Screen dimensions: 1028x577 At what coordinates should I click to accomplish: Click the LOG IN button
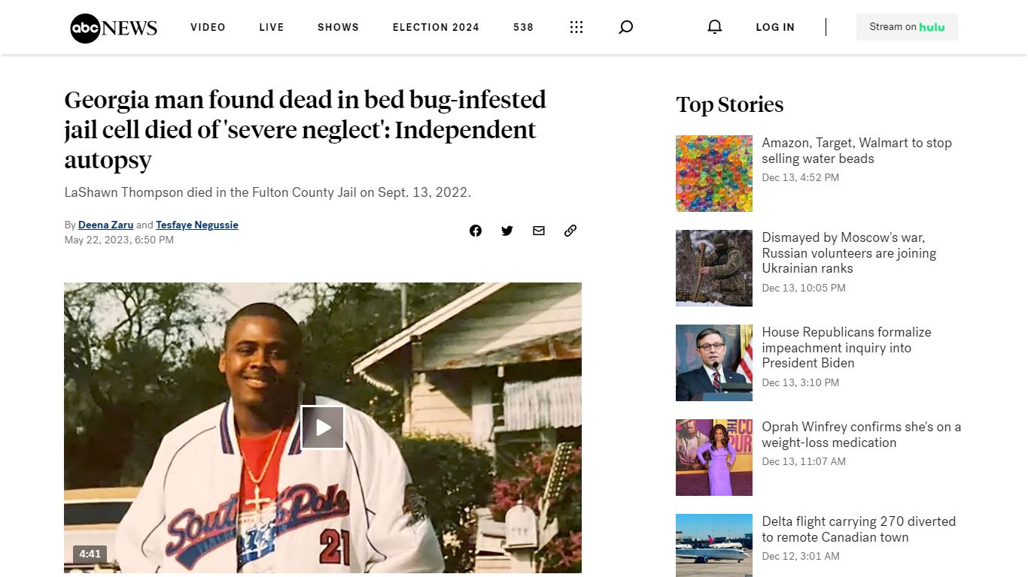coord(775,27)
